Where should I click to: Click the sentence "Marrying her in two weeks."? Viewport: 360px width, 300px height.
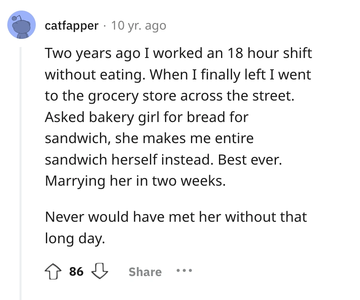pos(135,180)
